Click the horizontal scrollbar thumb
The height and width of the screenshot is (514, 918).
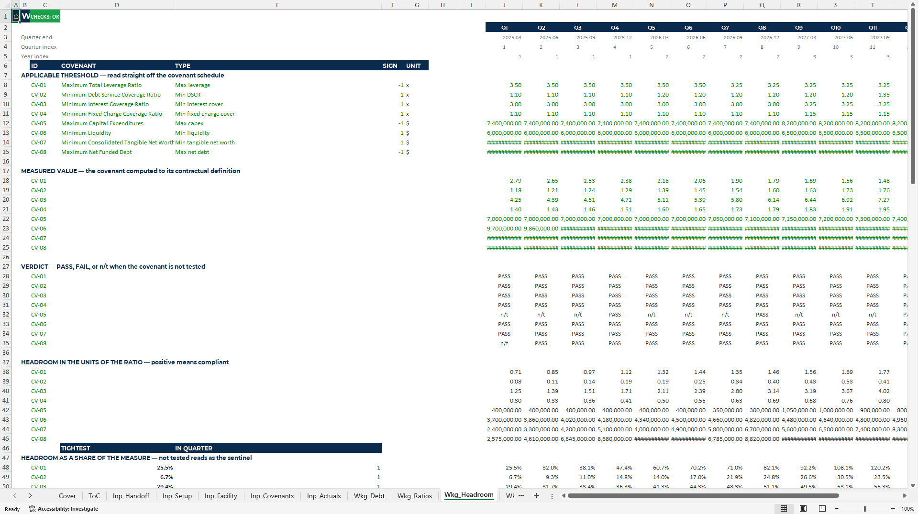(x=703, y=496)
